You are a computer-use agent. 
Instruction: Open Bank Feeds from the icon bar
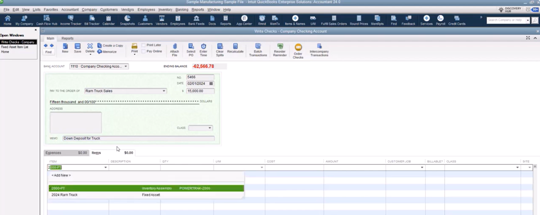(x=196, y=19)
